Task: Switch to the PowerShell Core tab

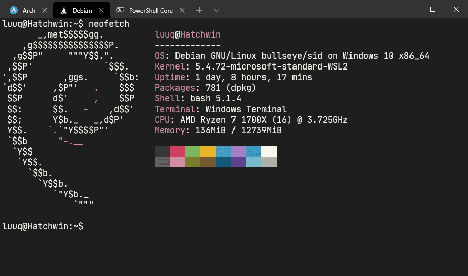Action: point(151,10)
